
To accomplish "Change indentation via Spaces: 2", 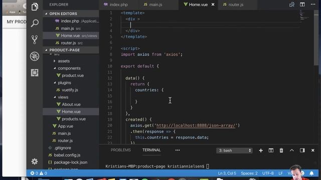I will 249,173.
